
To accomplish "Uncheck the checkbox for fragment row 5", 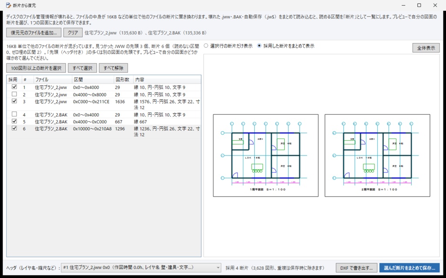I will pyautogui.click(x=14, y=122).
